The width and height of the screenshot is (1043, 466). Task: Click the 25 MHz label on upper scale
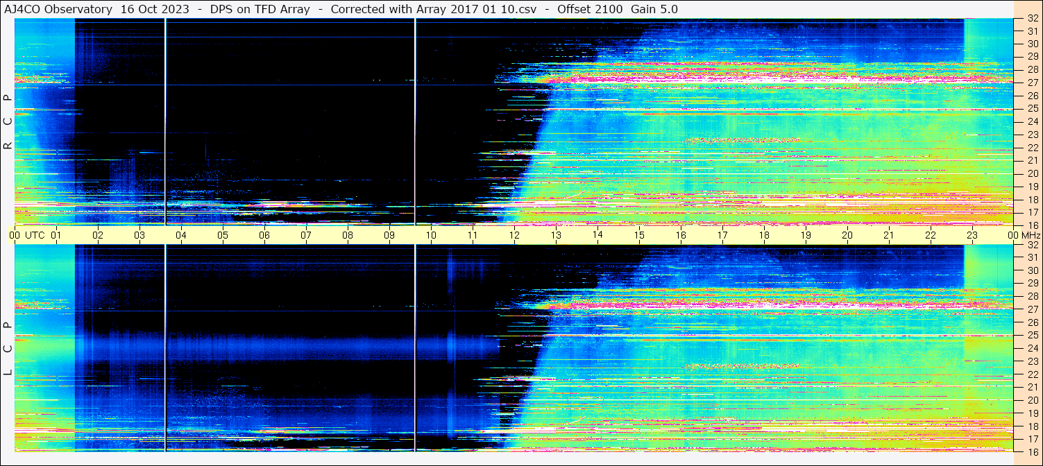1032,109
